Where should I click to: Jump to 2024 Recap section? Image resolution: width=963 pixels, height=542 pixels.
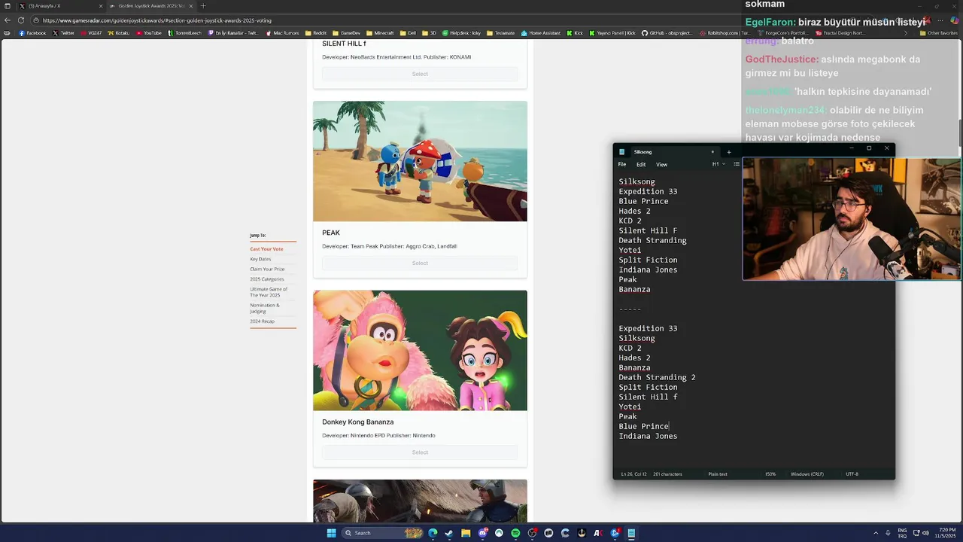pos(262,321)
